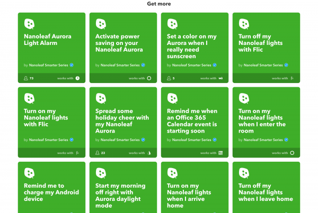Open Start my morning with Aurora daylight mode
The image size is (318, 213).
123,187
